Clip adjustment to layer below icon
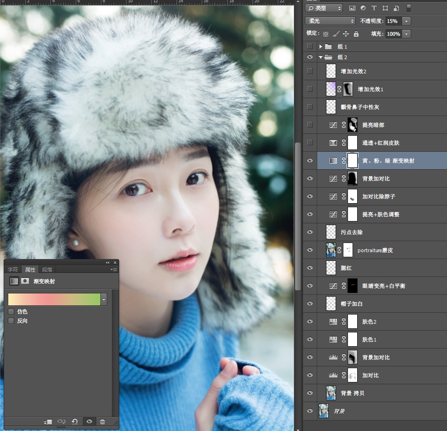 pyautogui.click(x=48, y=421)
